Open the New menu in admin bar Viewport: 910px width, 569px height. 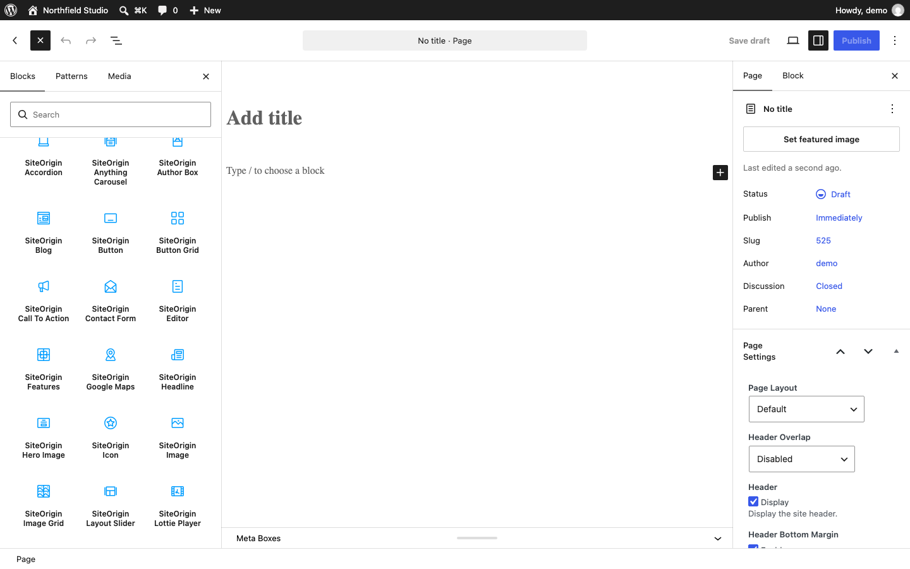(x=205, y=10)
